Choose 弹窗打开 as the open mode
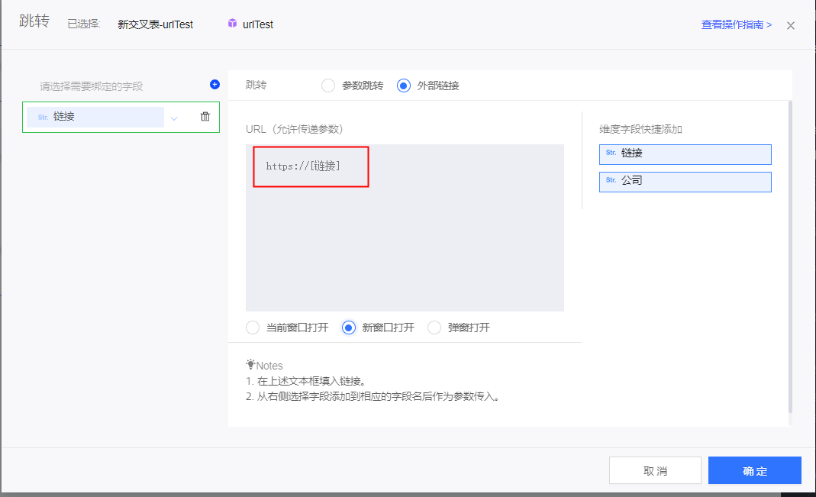816x497 pixels. click(x=434, y=328)
